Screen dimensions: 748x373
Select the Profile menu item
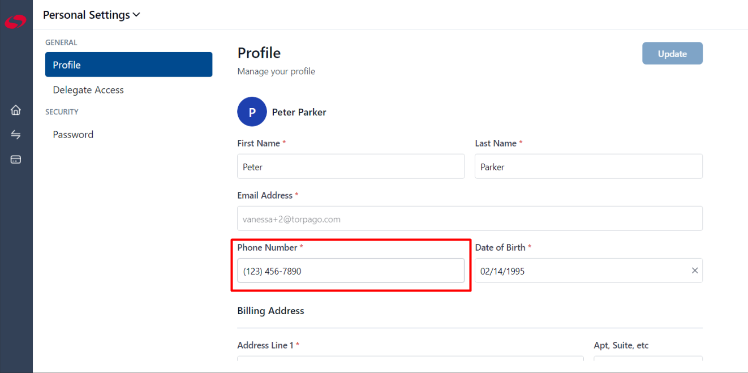(x=128, y=65)
